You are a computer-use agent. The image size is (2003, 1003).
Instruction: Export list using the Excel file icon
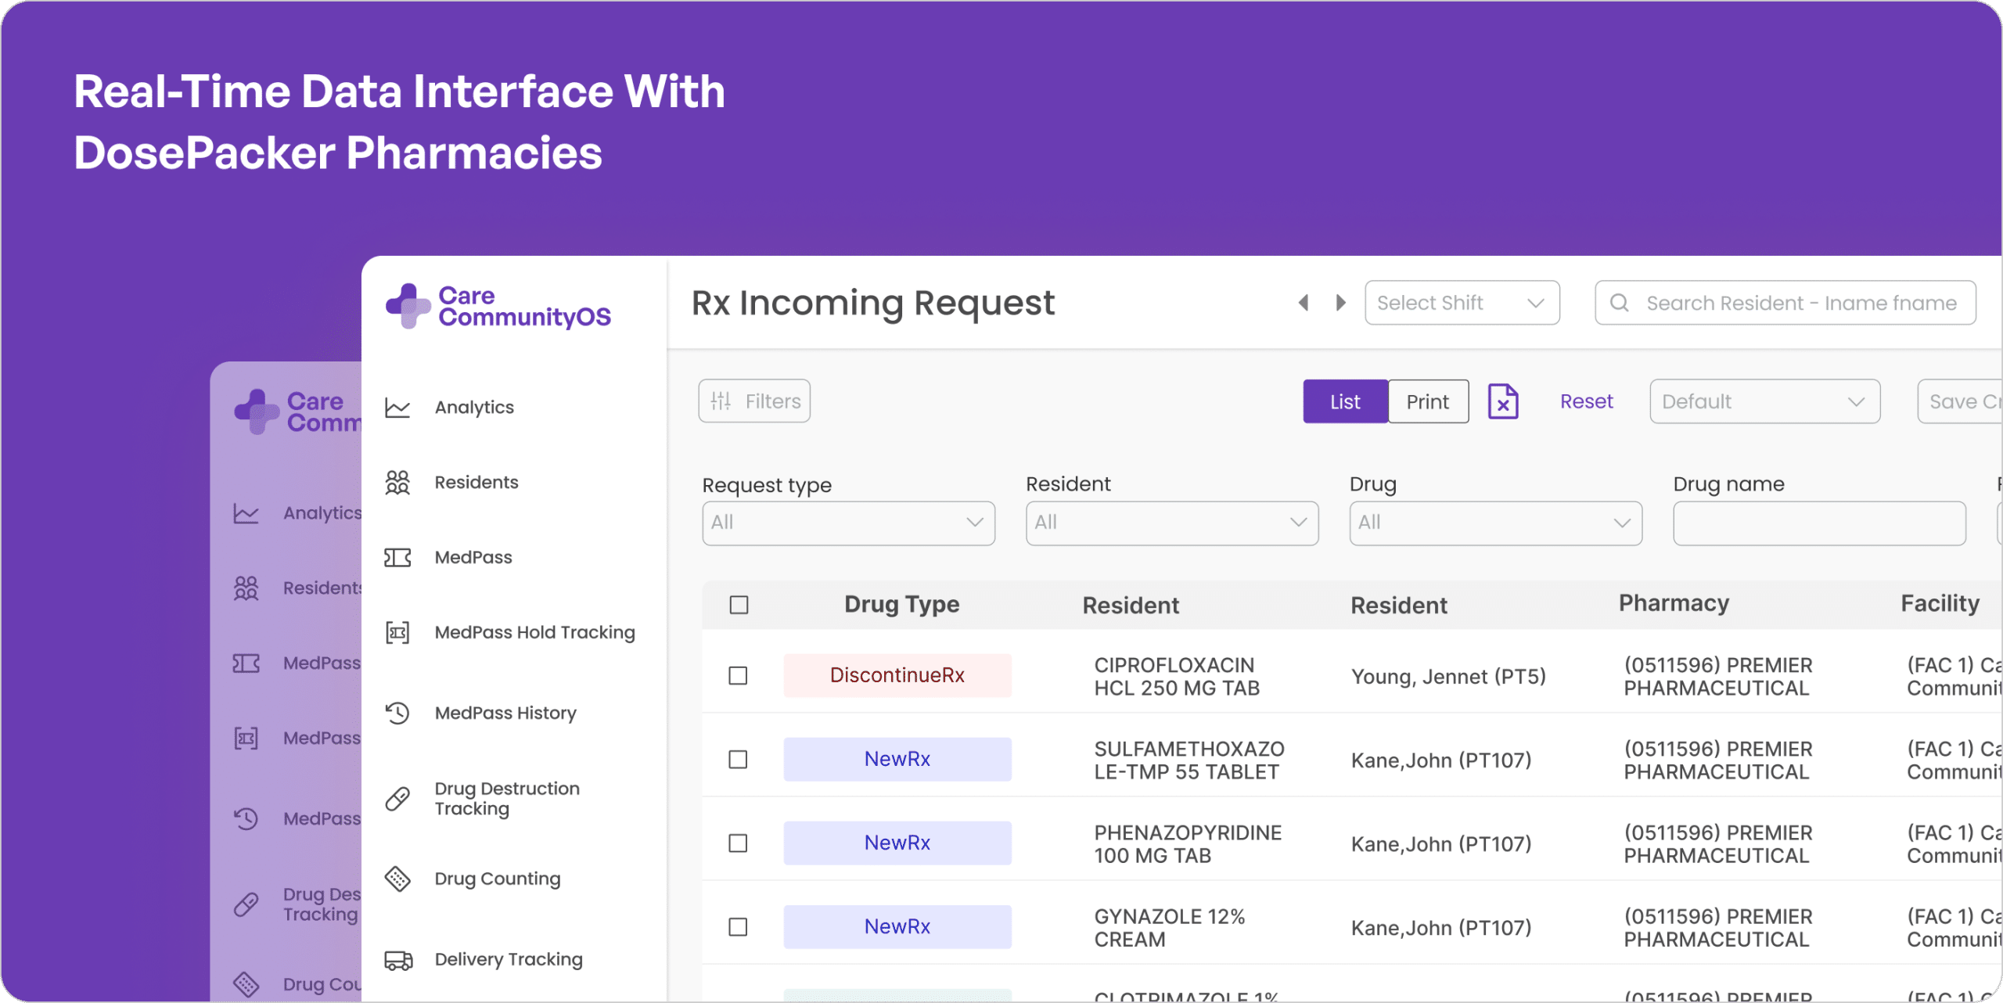pos(1503,402)
